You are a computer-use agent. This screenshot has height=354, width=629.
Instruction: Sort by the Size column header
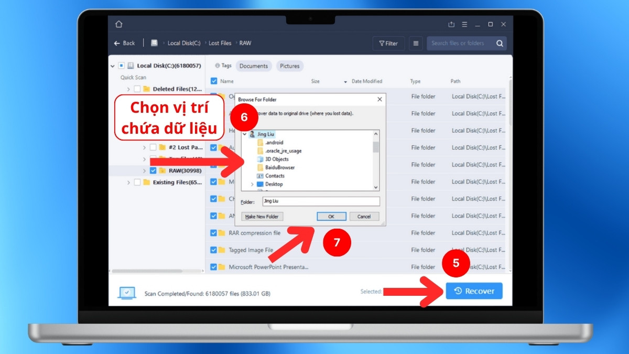[x=316, y=81]
